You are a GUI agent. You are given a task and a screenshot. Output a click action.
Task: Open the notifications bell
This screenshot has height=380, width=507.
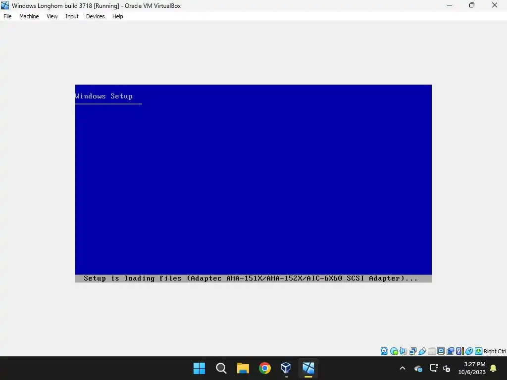(494, 368)
